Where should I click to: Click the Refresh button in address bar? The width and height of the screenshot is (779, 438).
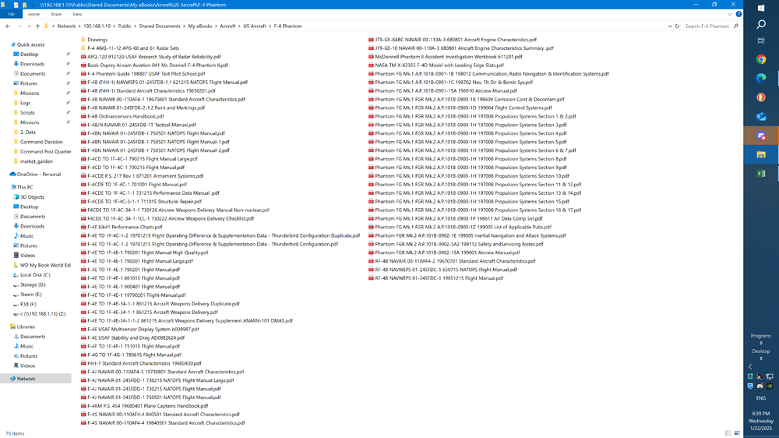(x=677, y=26)
